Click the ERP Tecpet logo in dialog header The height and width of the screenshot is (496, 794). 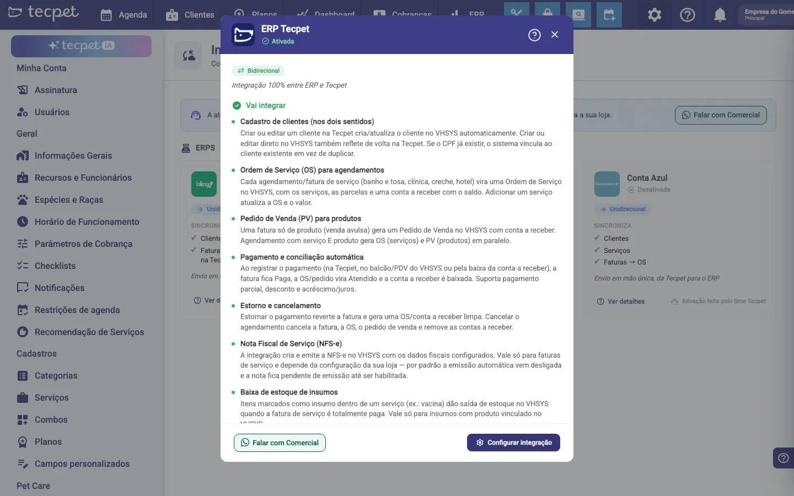pos(243,35)
